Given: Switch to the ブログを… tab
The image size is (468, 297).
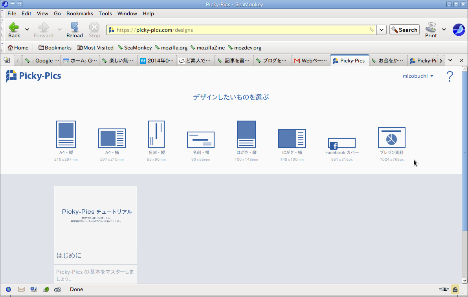Looking at the screenshot, I should click(272, 60).
